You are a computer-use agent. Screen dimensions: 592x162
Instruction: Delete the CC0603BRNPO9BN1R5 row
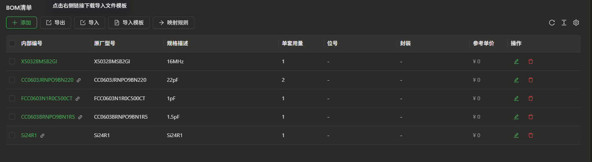tap(531, 117)
